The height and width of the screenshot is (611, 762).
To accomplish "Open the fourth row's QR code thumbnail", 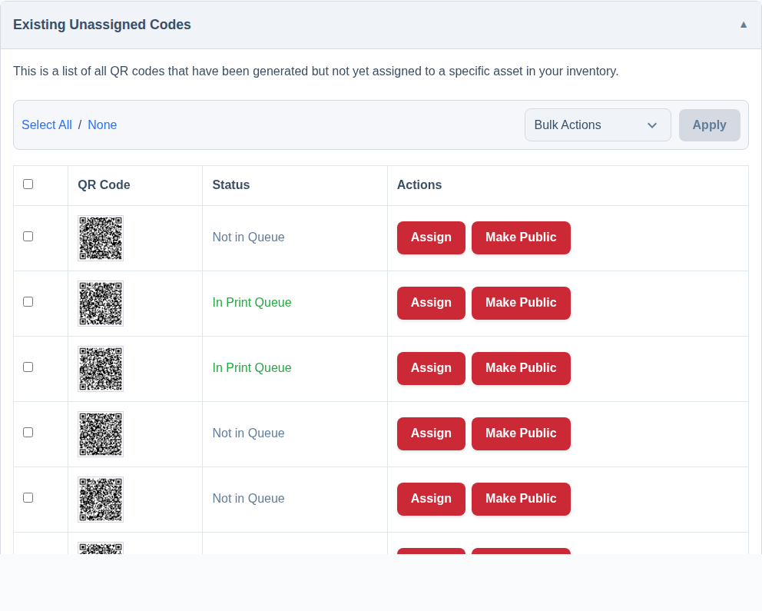I will tap(101, 434).
